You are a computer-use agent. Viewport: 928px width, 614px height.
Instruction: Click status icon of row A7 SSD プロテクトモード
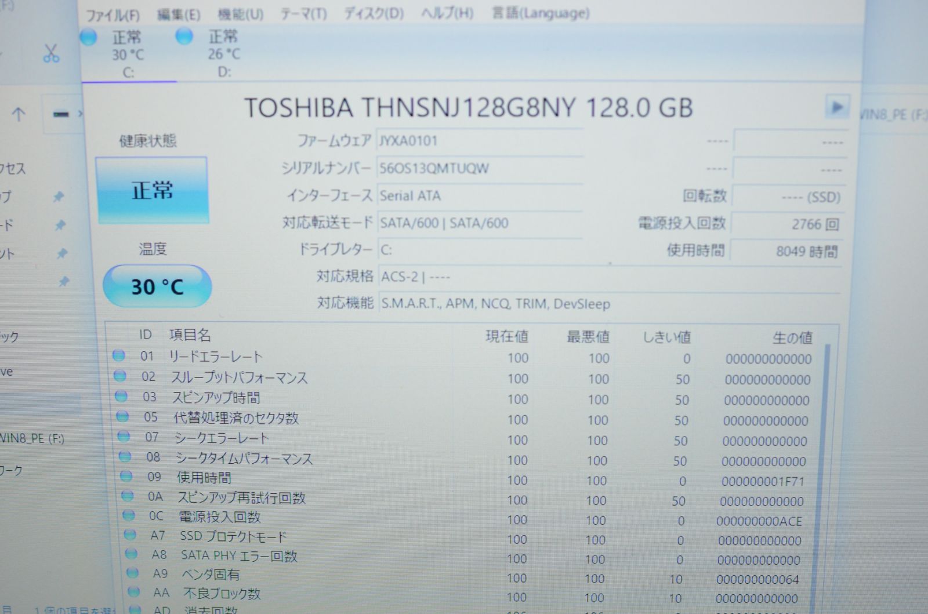pos(130,535)
